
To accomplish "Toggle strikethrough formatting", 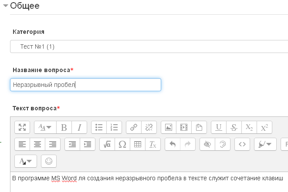I will point(234,127).
